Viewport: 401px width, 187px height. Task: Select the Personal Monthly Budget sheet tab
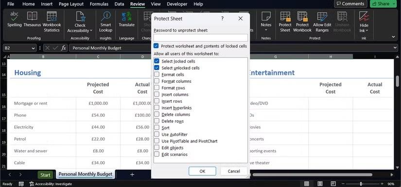coord(86,174)
